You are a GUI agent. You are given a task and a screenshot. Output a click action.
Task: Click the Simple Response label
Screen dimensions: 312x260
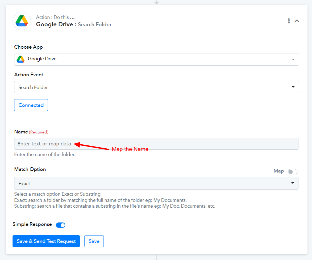tap(32, 224)
